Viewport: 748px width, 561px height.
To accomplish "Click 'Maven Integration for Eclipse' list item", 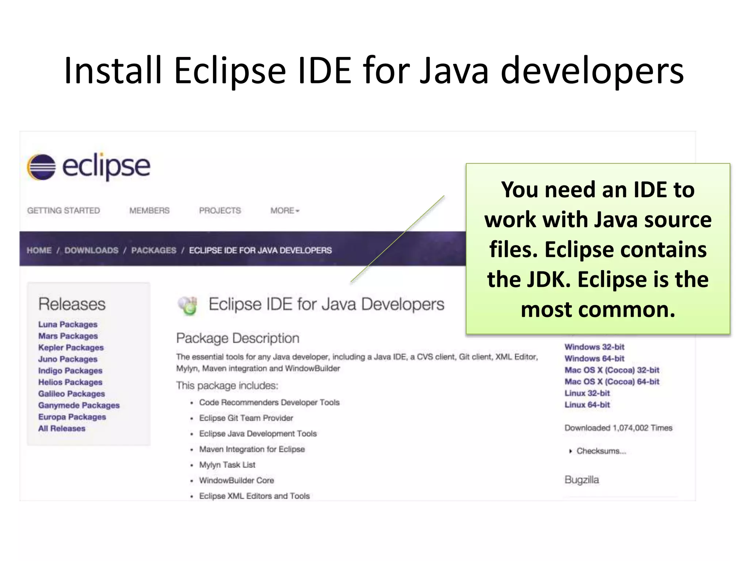I will [x=252, y=449].
